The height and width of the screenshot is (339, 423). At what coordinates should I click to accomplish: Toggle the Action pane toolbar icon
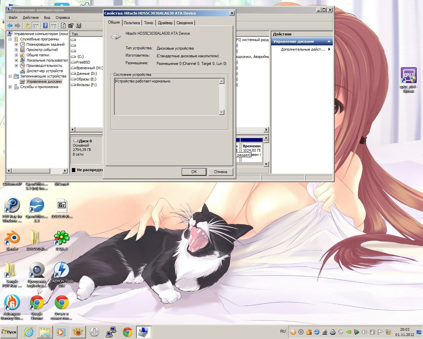(x=54, y=25)
